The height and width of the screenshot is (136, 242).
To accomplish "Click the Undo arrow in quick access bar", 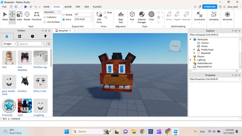I will (x=36, y=7).
